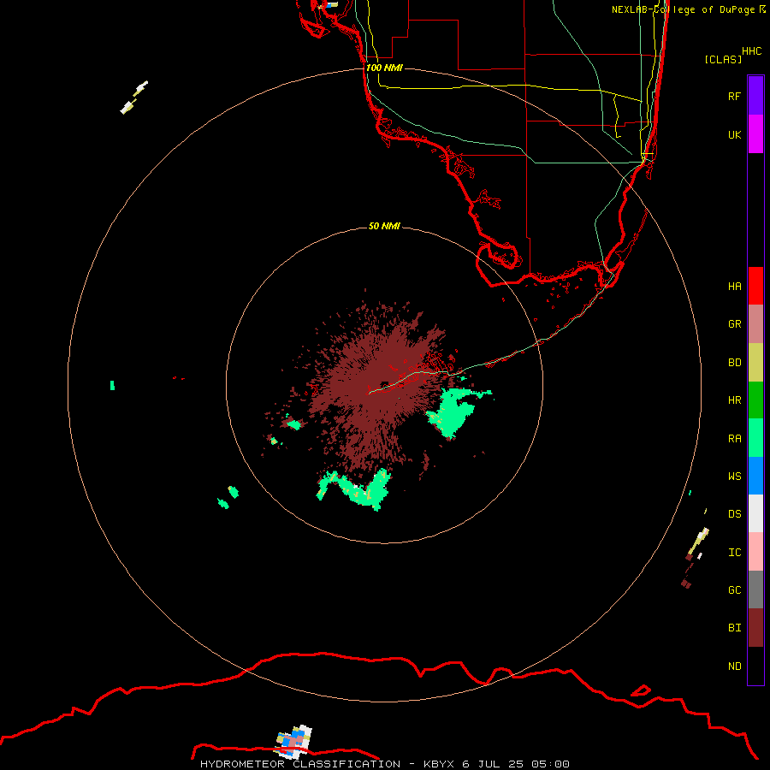Click the multicolor echo on the southern coastline

[294, 741]
